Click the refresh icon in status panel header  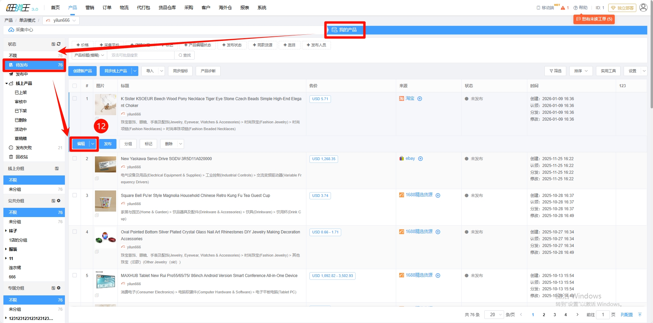click(59, 44)
